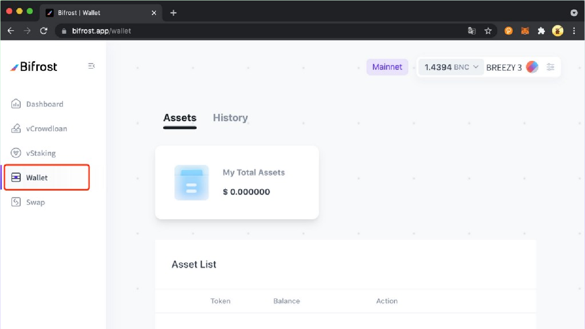Collapse the sidebar with menu toggle icon

coord(91,66)
